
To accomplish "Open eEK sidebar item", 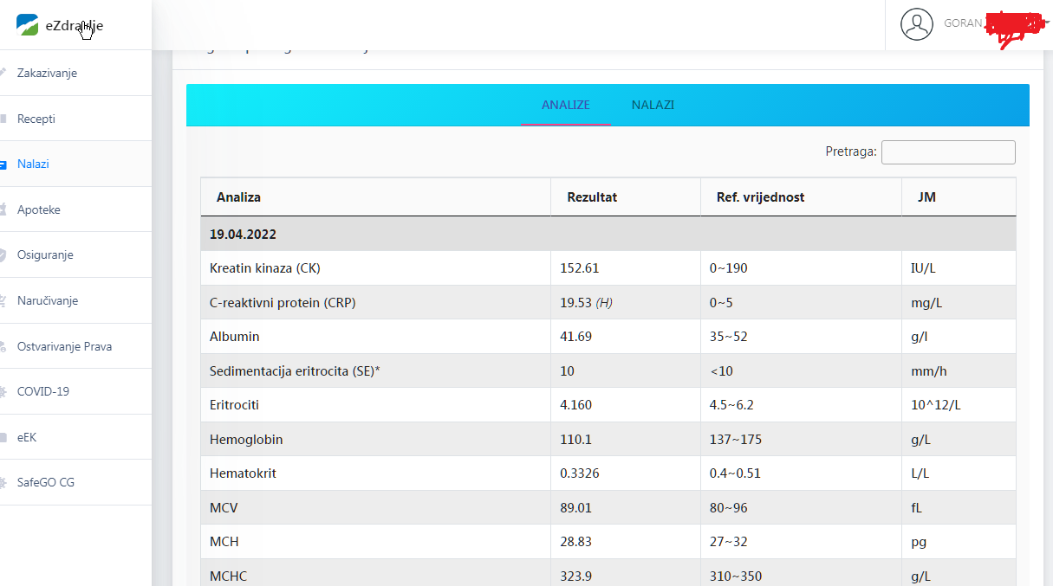I will coord(27,437).
